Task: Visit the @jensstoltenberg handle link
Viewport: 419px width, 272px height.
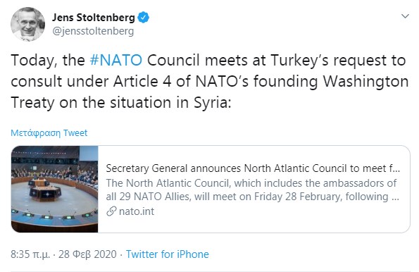Action: (93, 31)
